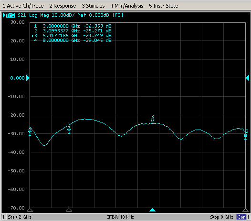Select the Tr2 trace label
The image size is (251, 221).
(x=10, y=15)
